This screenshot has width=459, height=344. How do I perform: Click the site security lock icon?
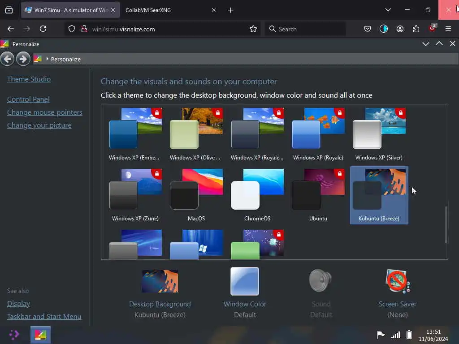[84, 29]
